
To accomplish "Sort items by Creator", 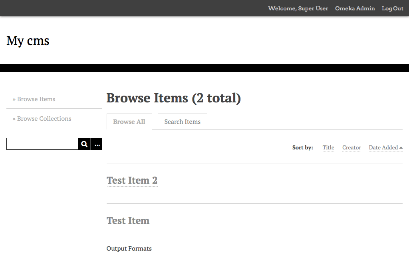I will coord(351,148).
